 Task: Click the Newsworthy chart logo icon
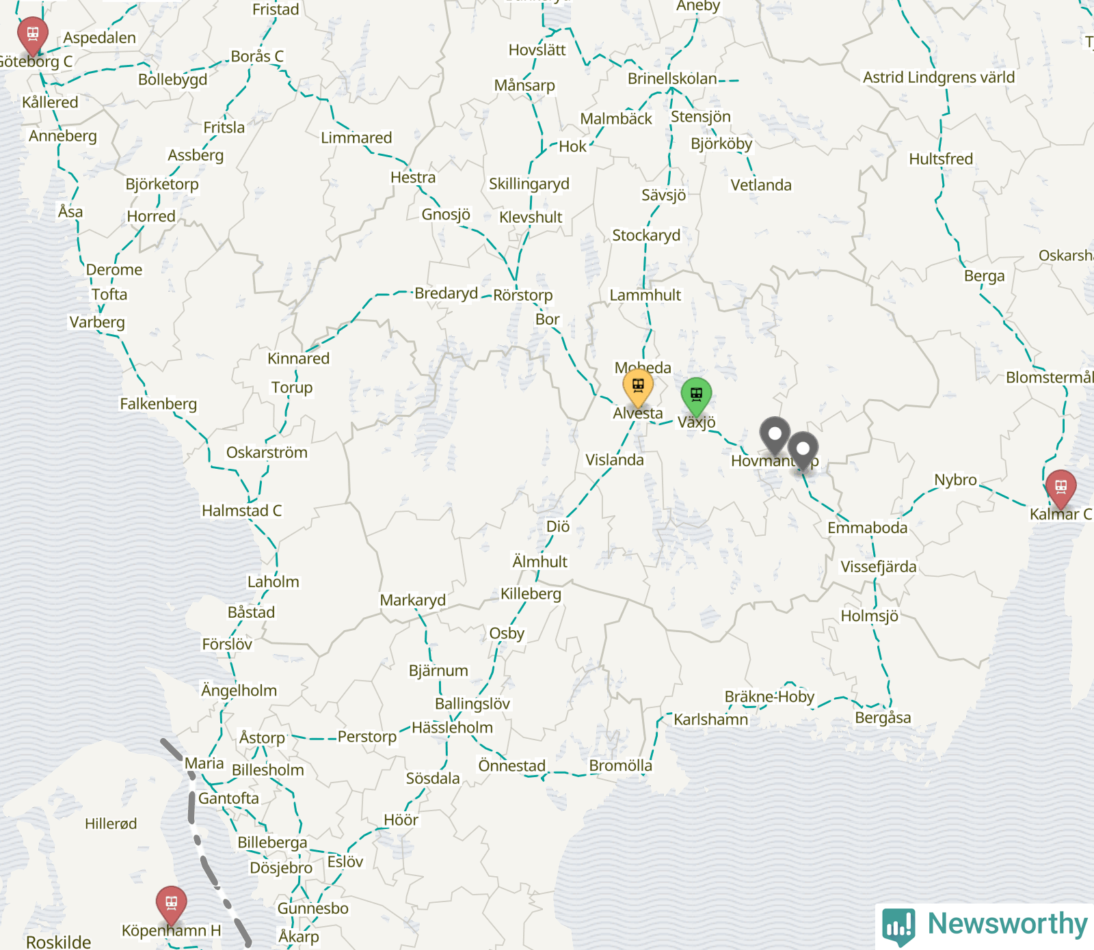(898, 927)
